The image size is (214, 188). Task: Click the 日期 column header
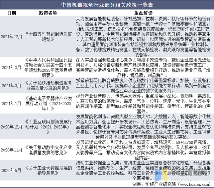tap(12, 13)
